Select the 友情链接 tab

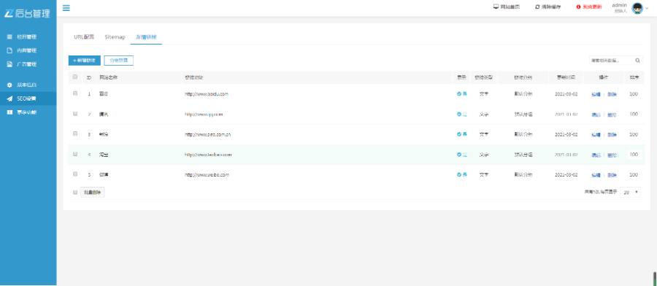point(146,37)
